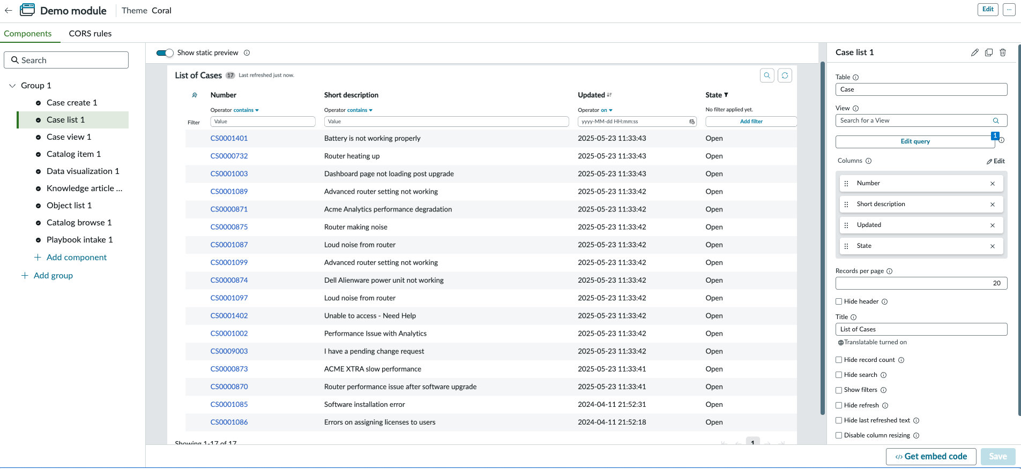Open case CS0000875 link
Viewport: 1021px width, 469px height.
pos(229,227)
